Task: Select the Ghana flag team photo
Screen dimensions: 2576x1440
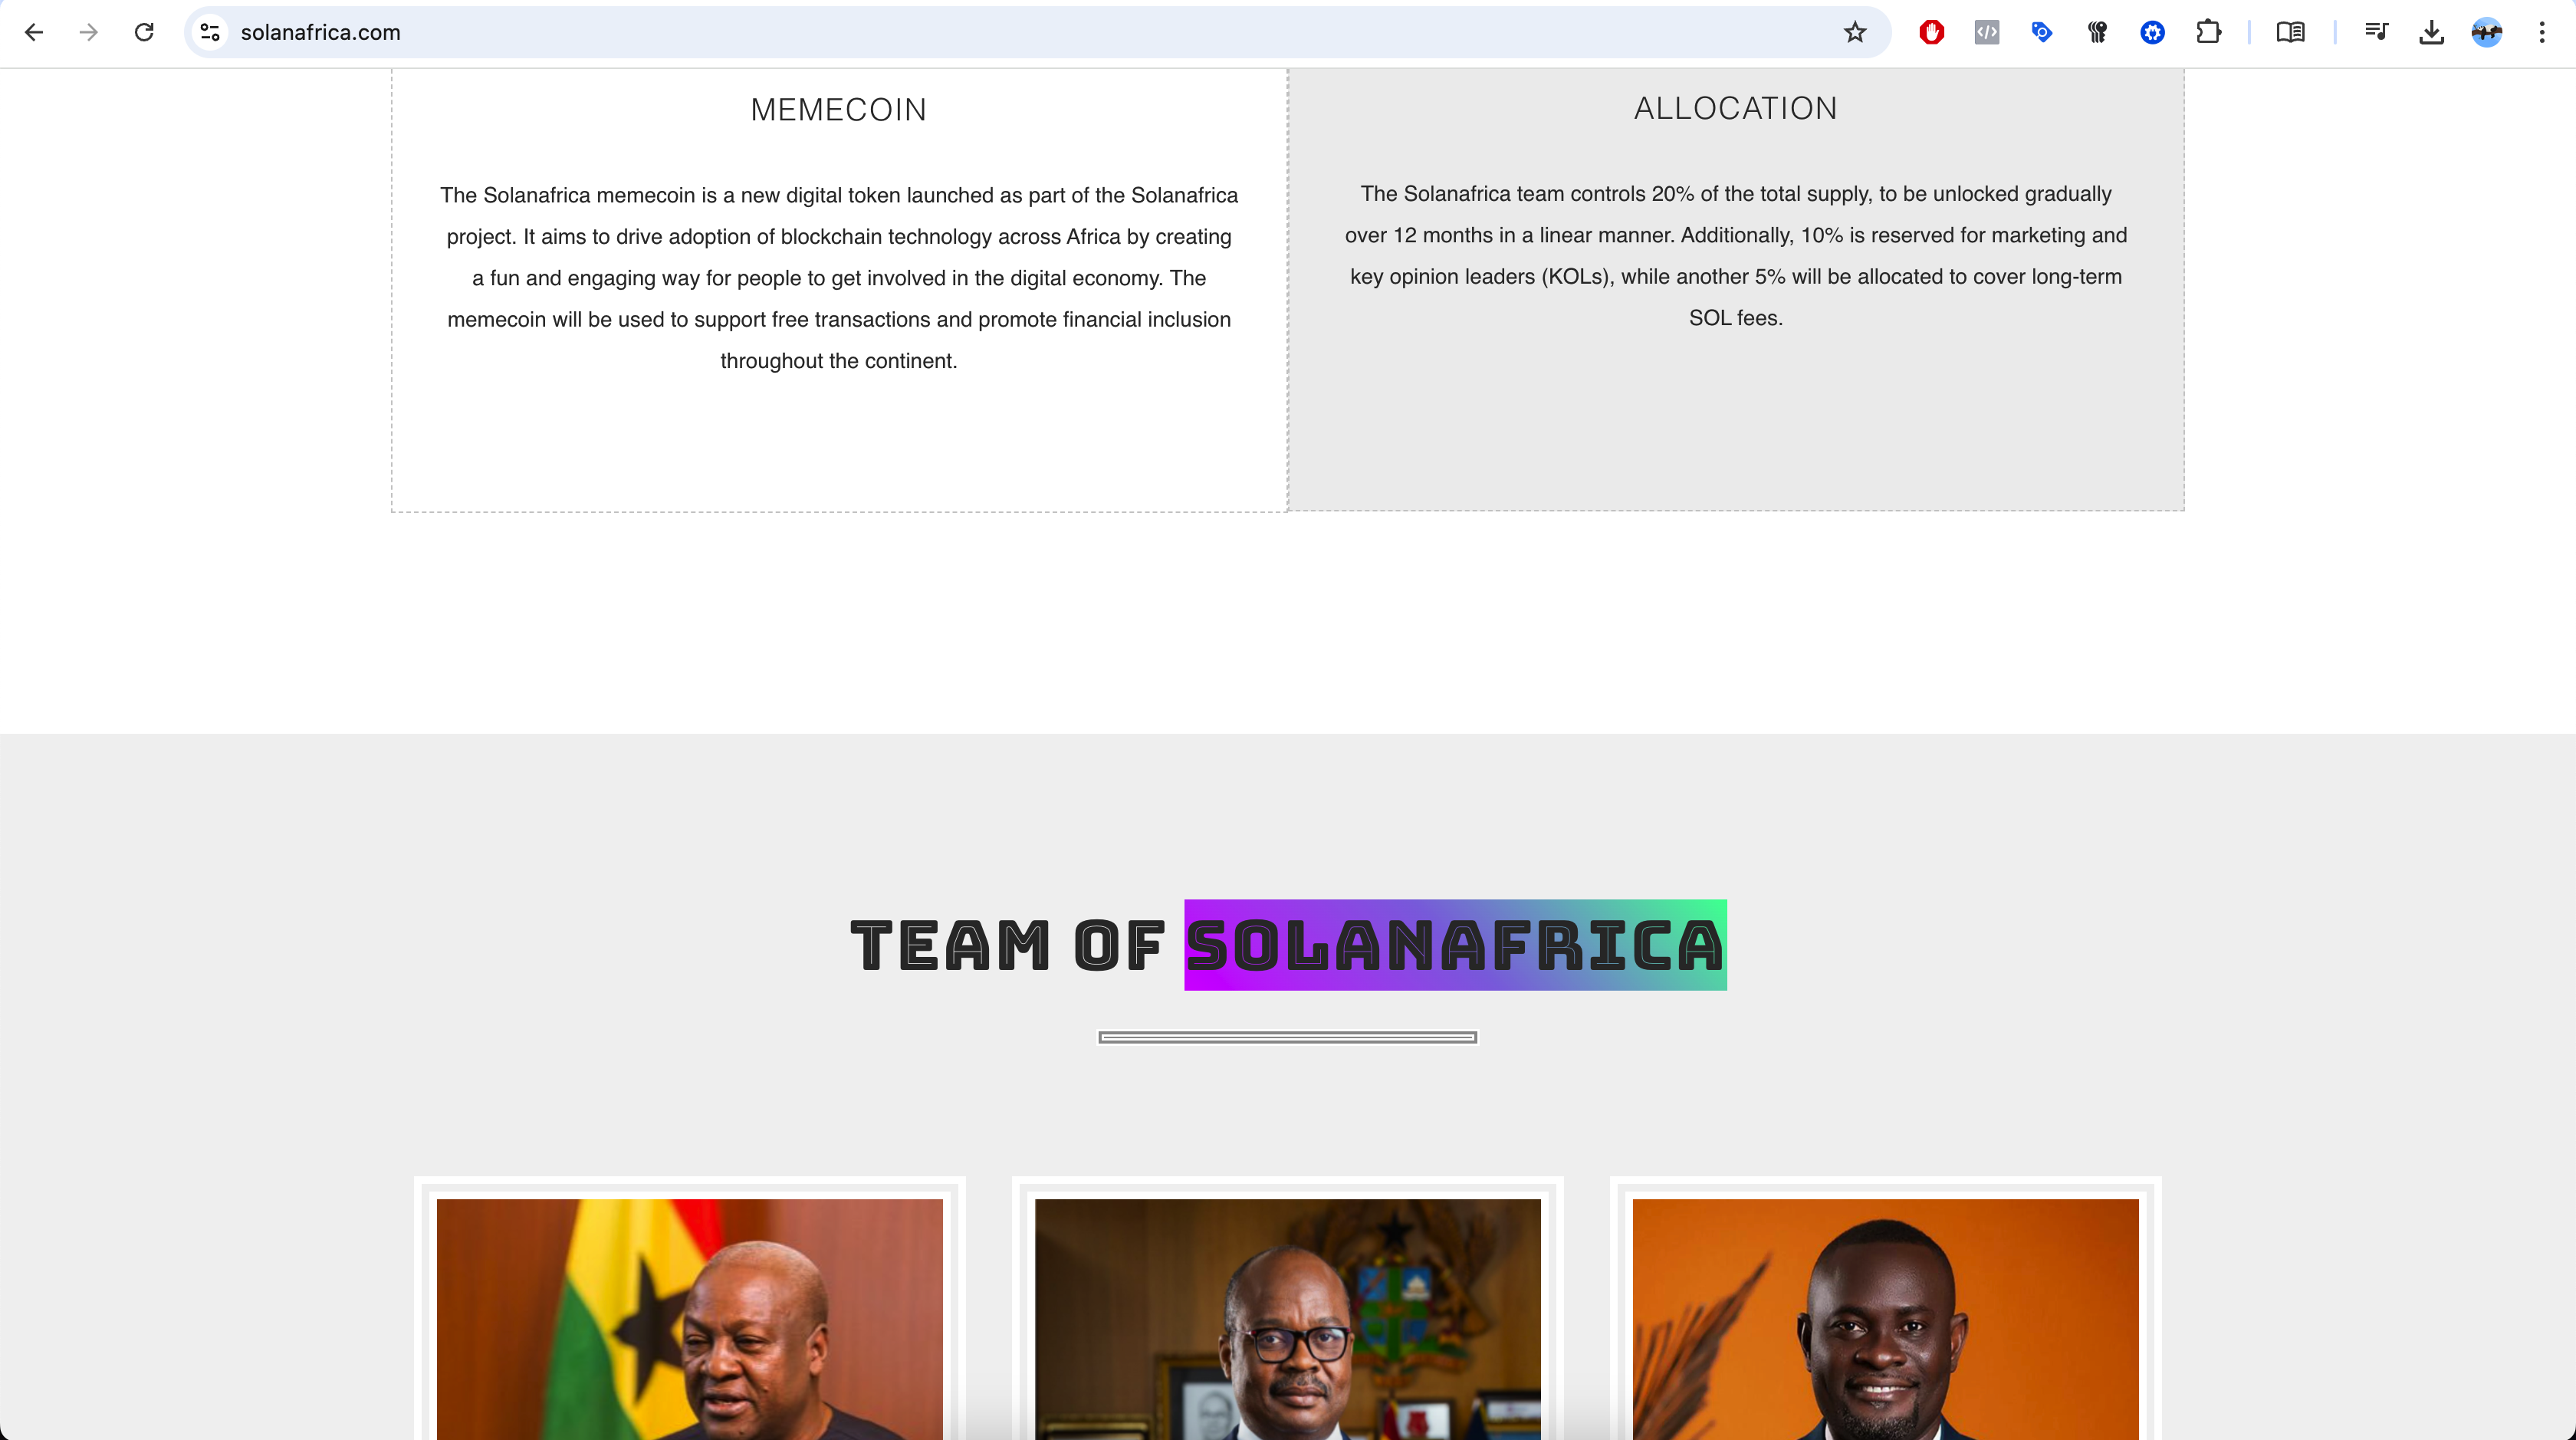Action: [690, 1319]
